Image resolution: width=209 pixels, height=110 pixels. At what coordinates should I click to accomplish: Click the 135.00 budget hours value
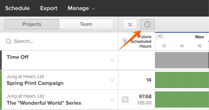point(145,103)
